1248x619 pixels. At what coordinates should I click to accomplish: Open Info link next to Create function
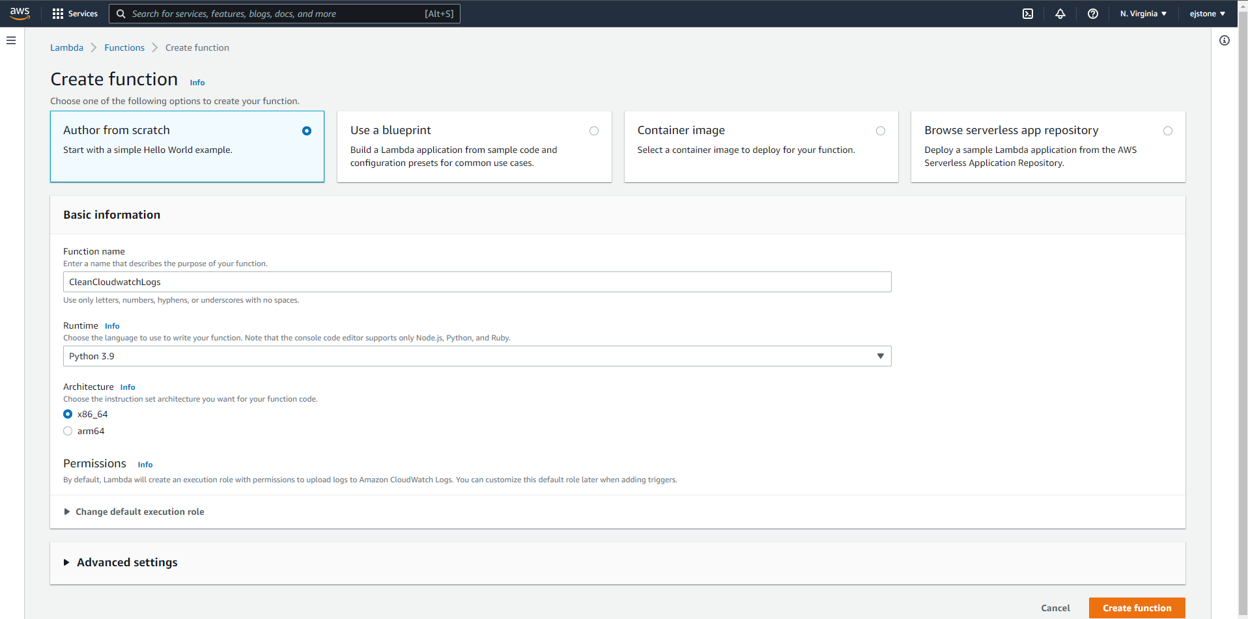(197, 83)
